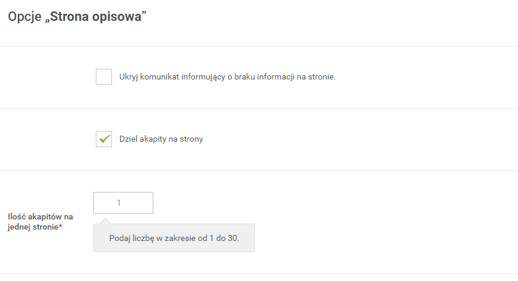
Task: Uncheck the 'Dziel akapity na strony' checkbox
Action: coord(104,139)
